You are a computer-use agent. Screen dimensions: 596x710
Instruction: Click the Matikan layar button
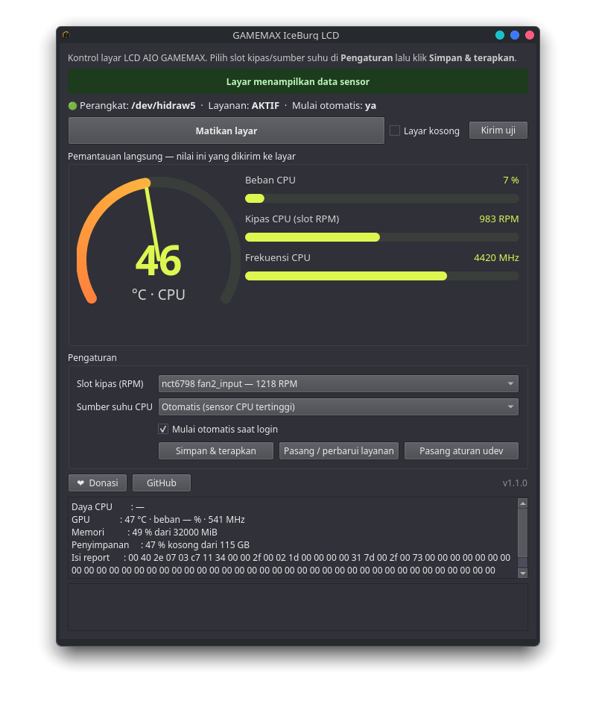pyautogui.click(x=226, y=131)
